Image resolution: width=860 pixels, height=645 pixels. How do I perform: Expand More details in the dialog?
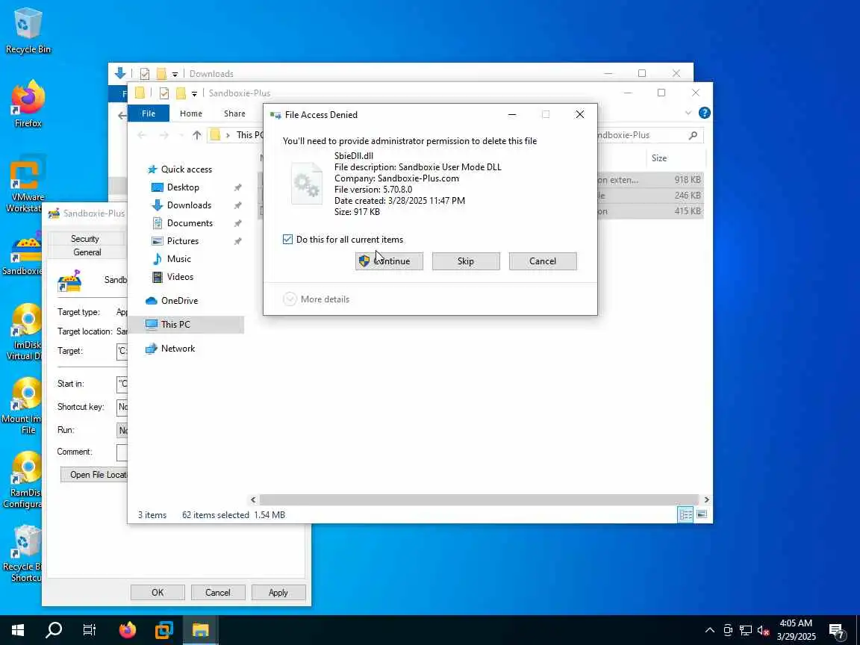pyautogui.click(x=317, y=299)
